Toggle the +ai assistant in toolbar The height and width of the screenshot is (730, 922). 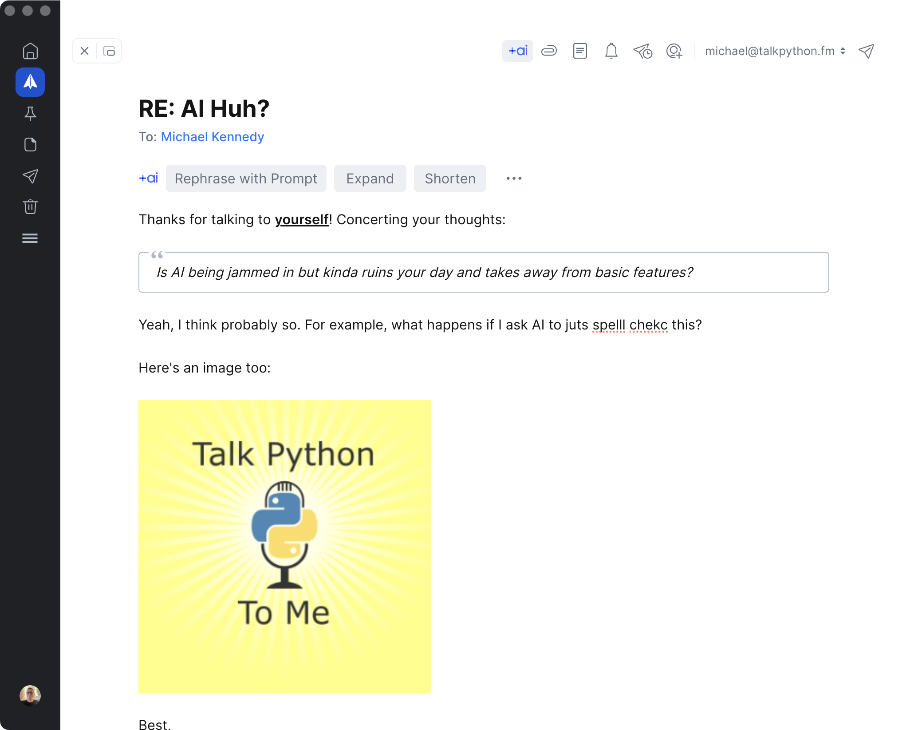pos(517,51)
